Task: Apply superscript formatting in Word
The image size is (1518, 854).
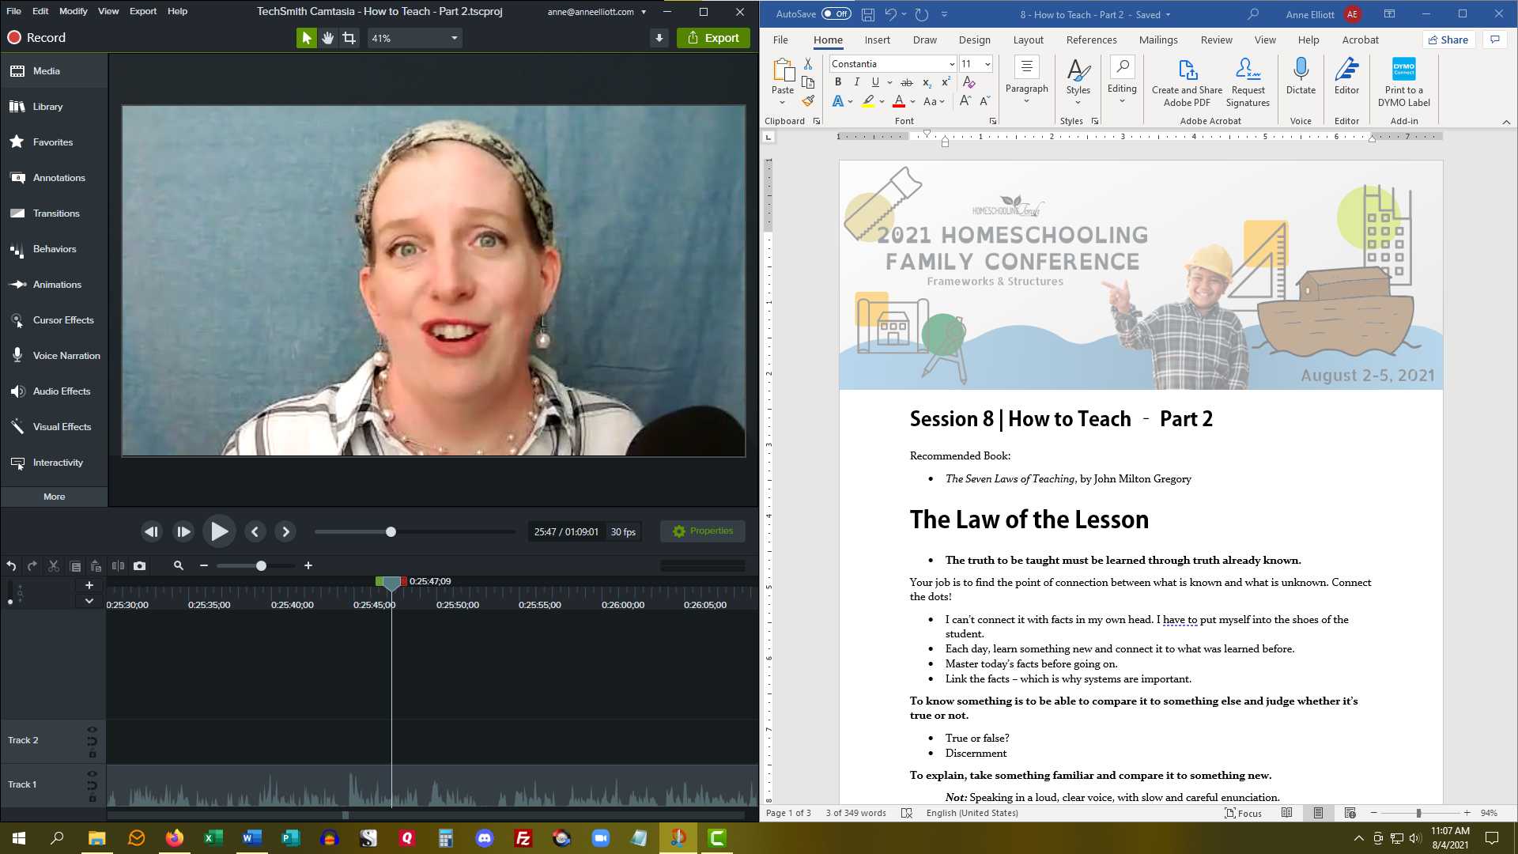Action: coord(946,82)
